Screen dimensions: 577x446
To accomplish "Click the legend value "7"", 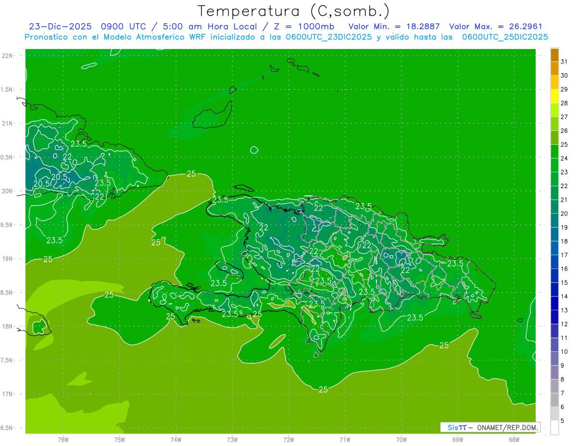I will tap(563, 393).
